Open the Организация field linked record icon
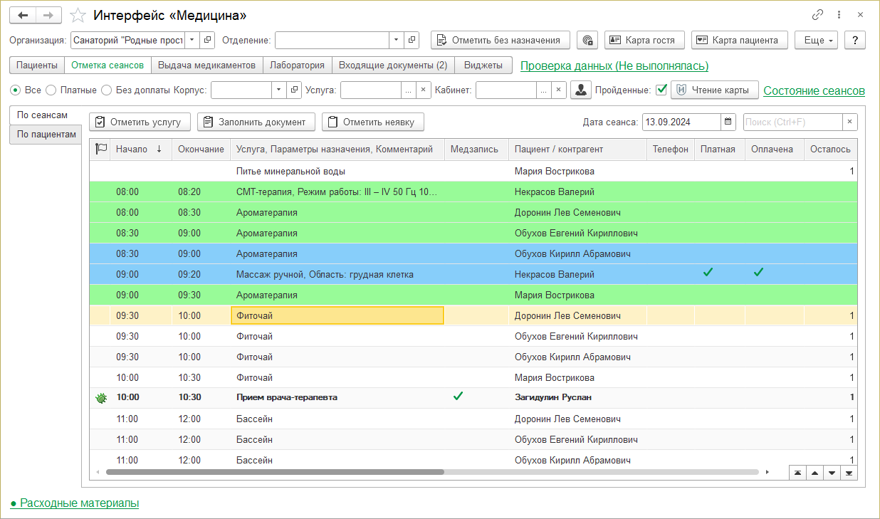The image size is (880, 519). [x=207, y=41]
